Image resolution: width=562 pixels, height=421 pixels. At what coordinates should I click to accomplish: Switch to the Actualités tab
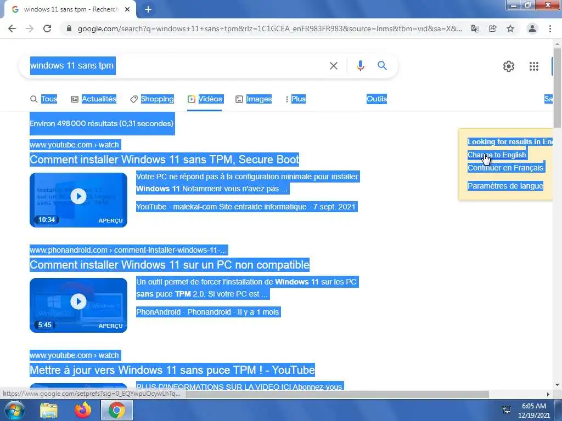point(93,99)
